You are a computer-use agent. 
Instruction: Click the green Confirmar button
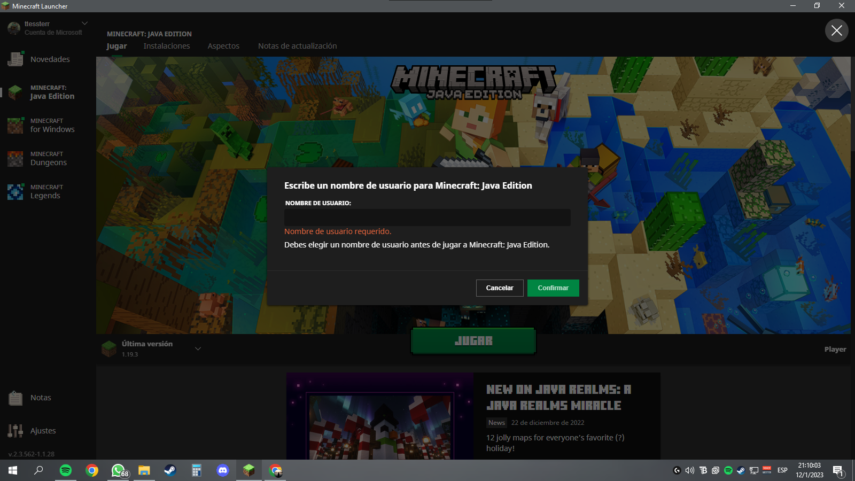point(553,288)
